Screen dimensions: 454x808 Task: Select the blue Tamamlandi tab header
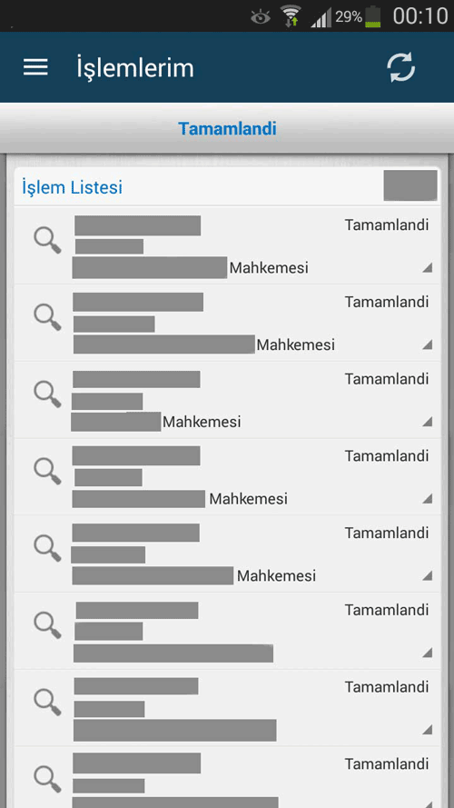(227, 128)
